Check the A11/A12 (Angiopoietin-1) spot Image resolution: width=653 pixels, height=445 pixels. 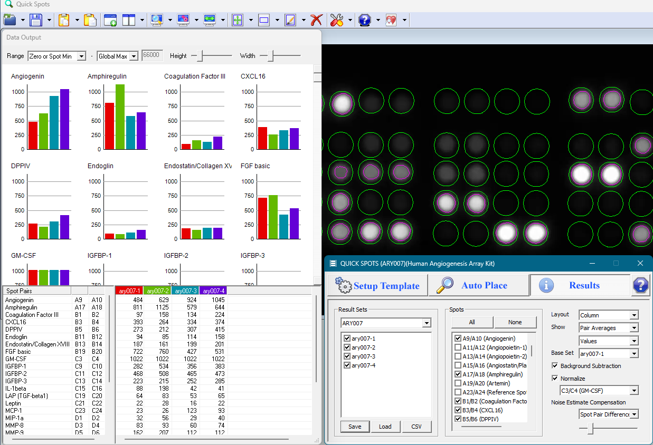[x=458, y=347]
